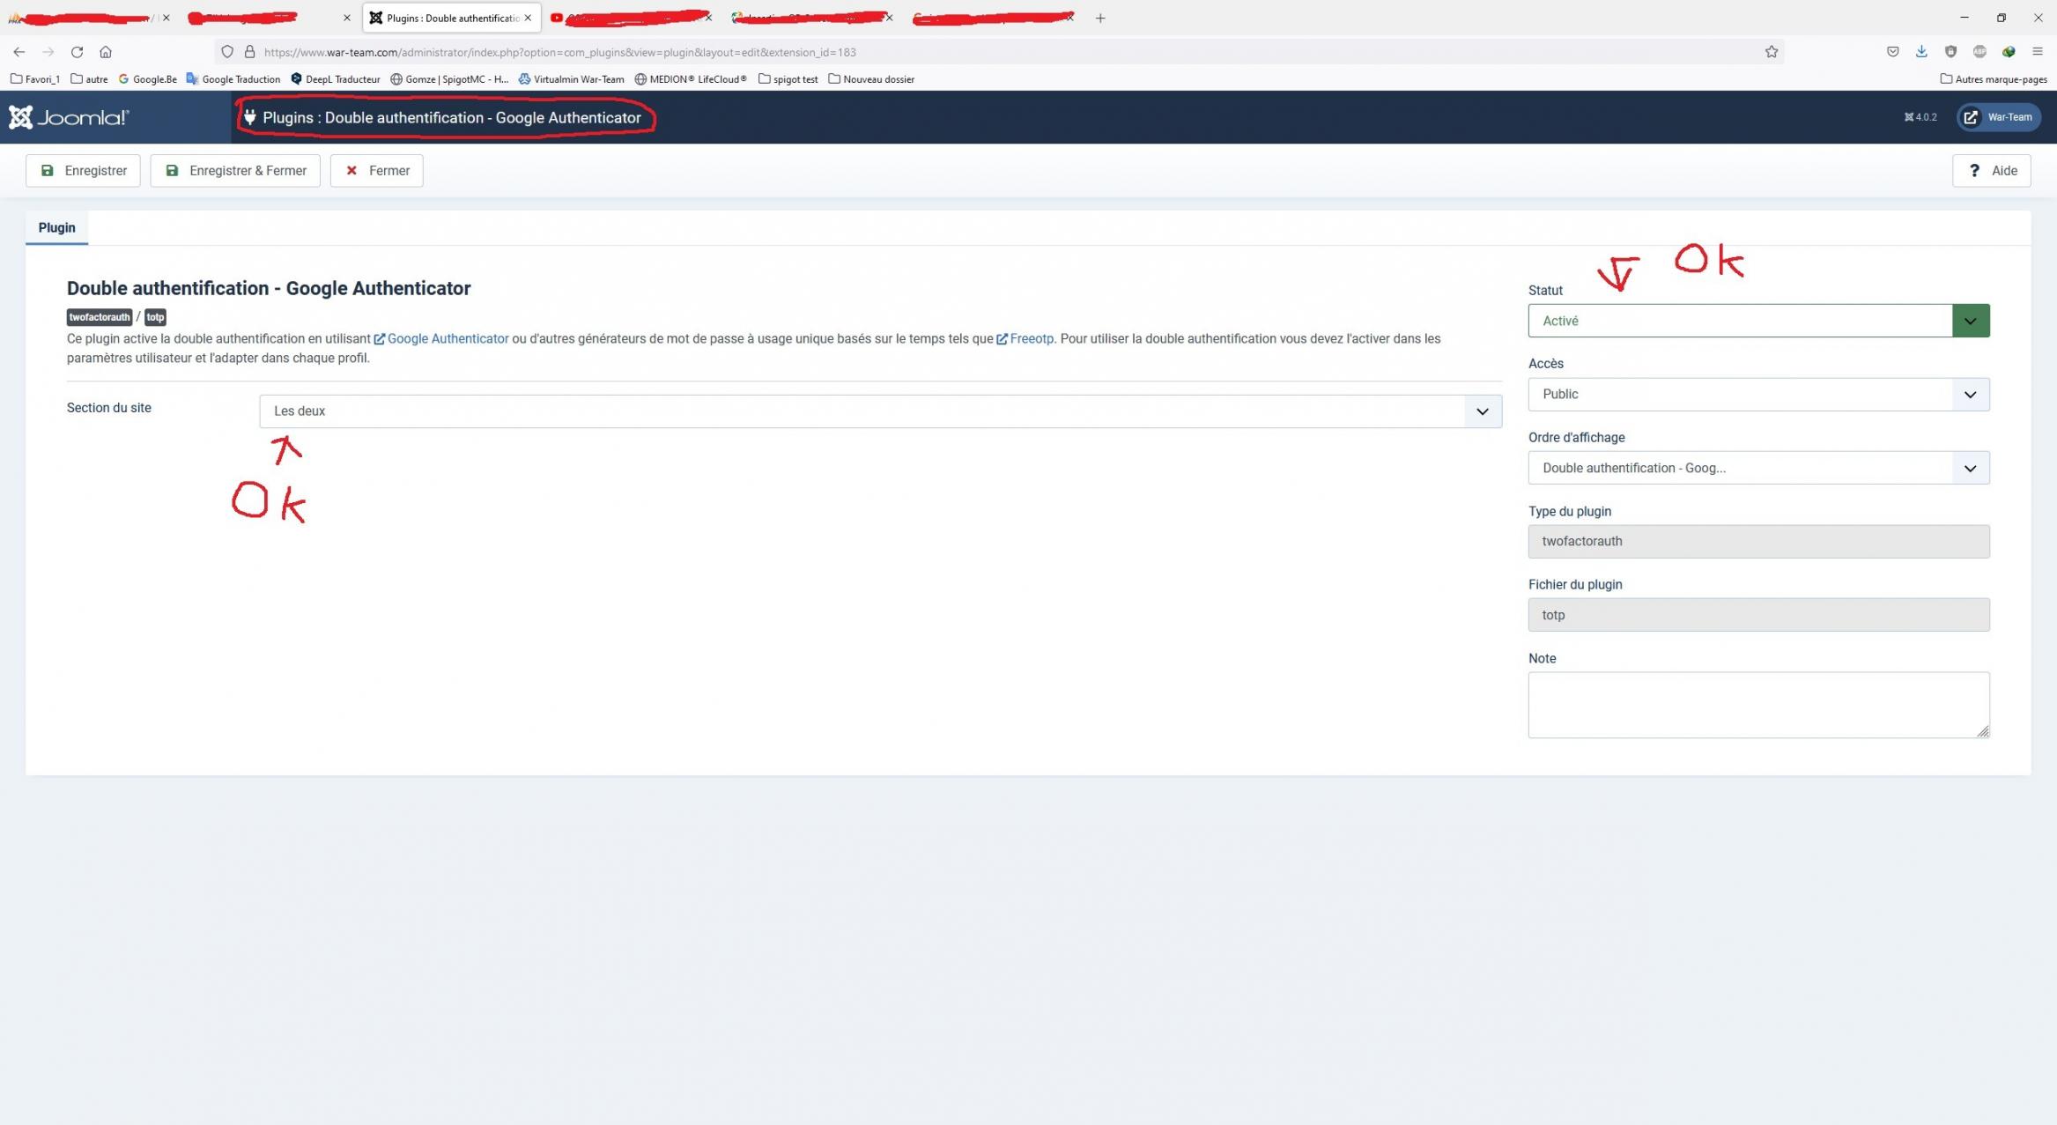Image resolution: width=2057 pixels, height=1125 pixels.
Task: Open the Downloads arrow icon
Action: tap(1921, 52)
